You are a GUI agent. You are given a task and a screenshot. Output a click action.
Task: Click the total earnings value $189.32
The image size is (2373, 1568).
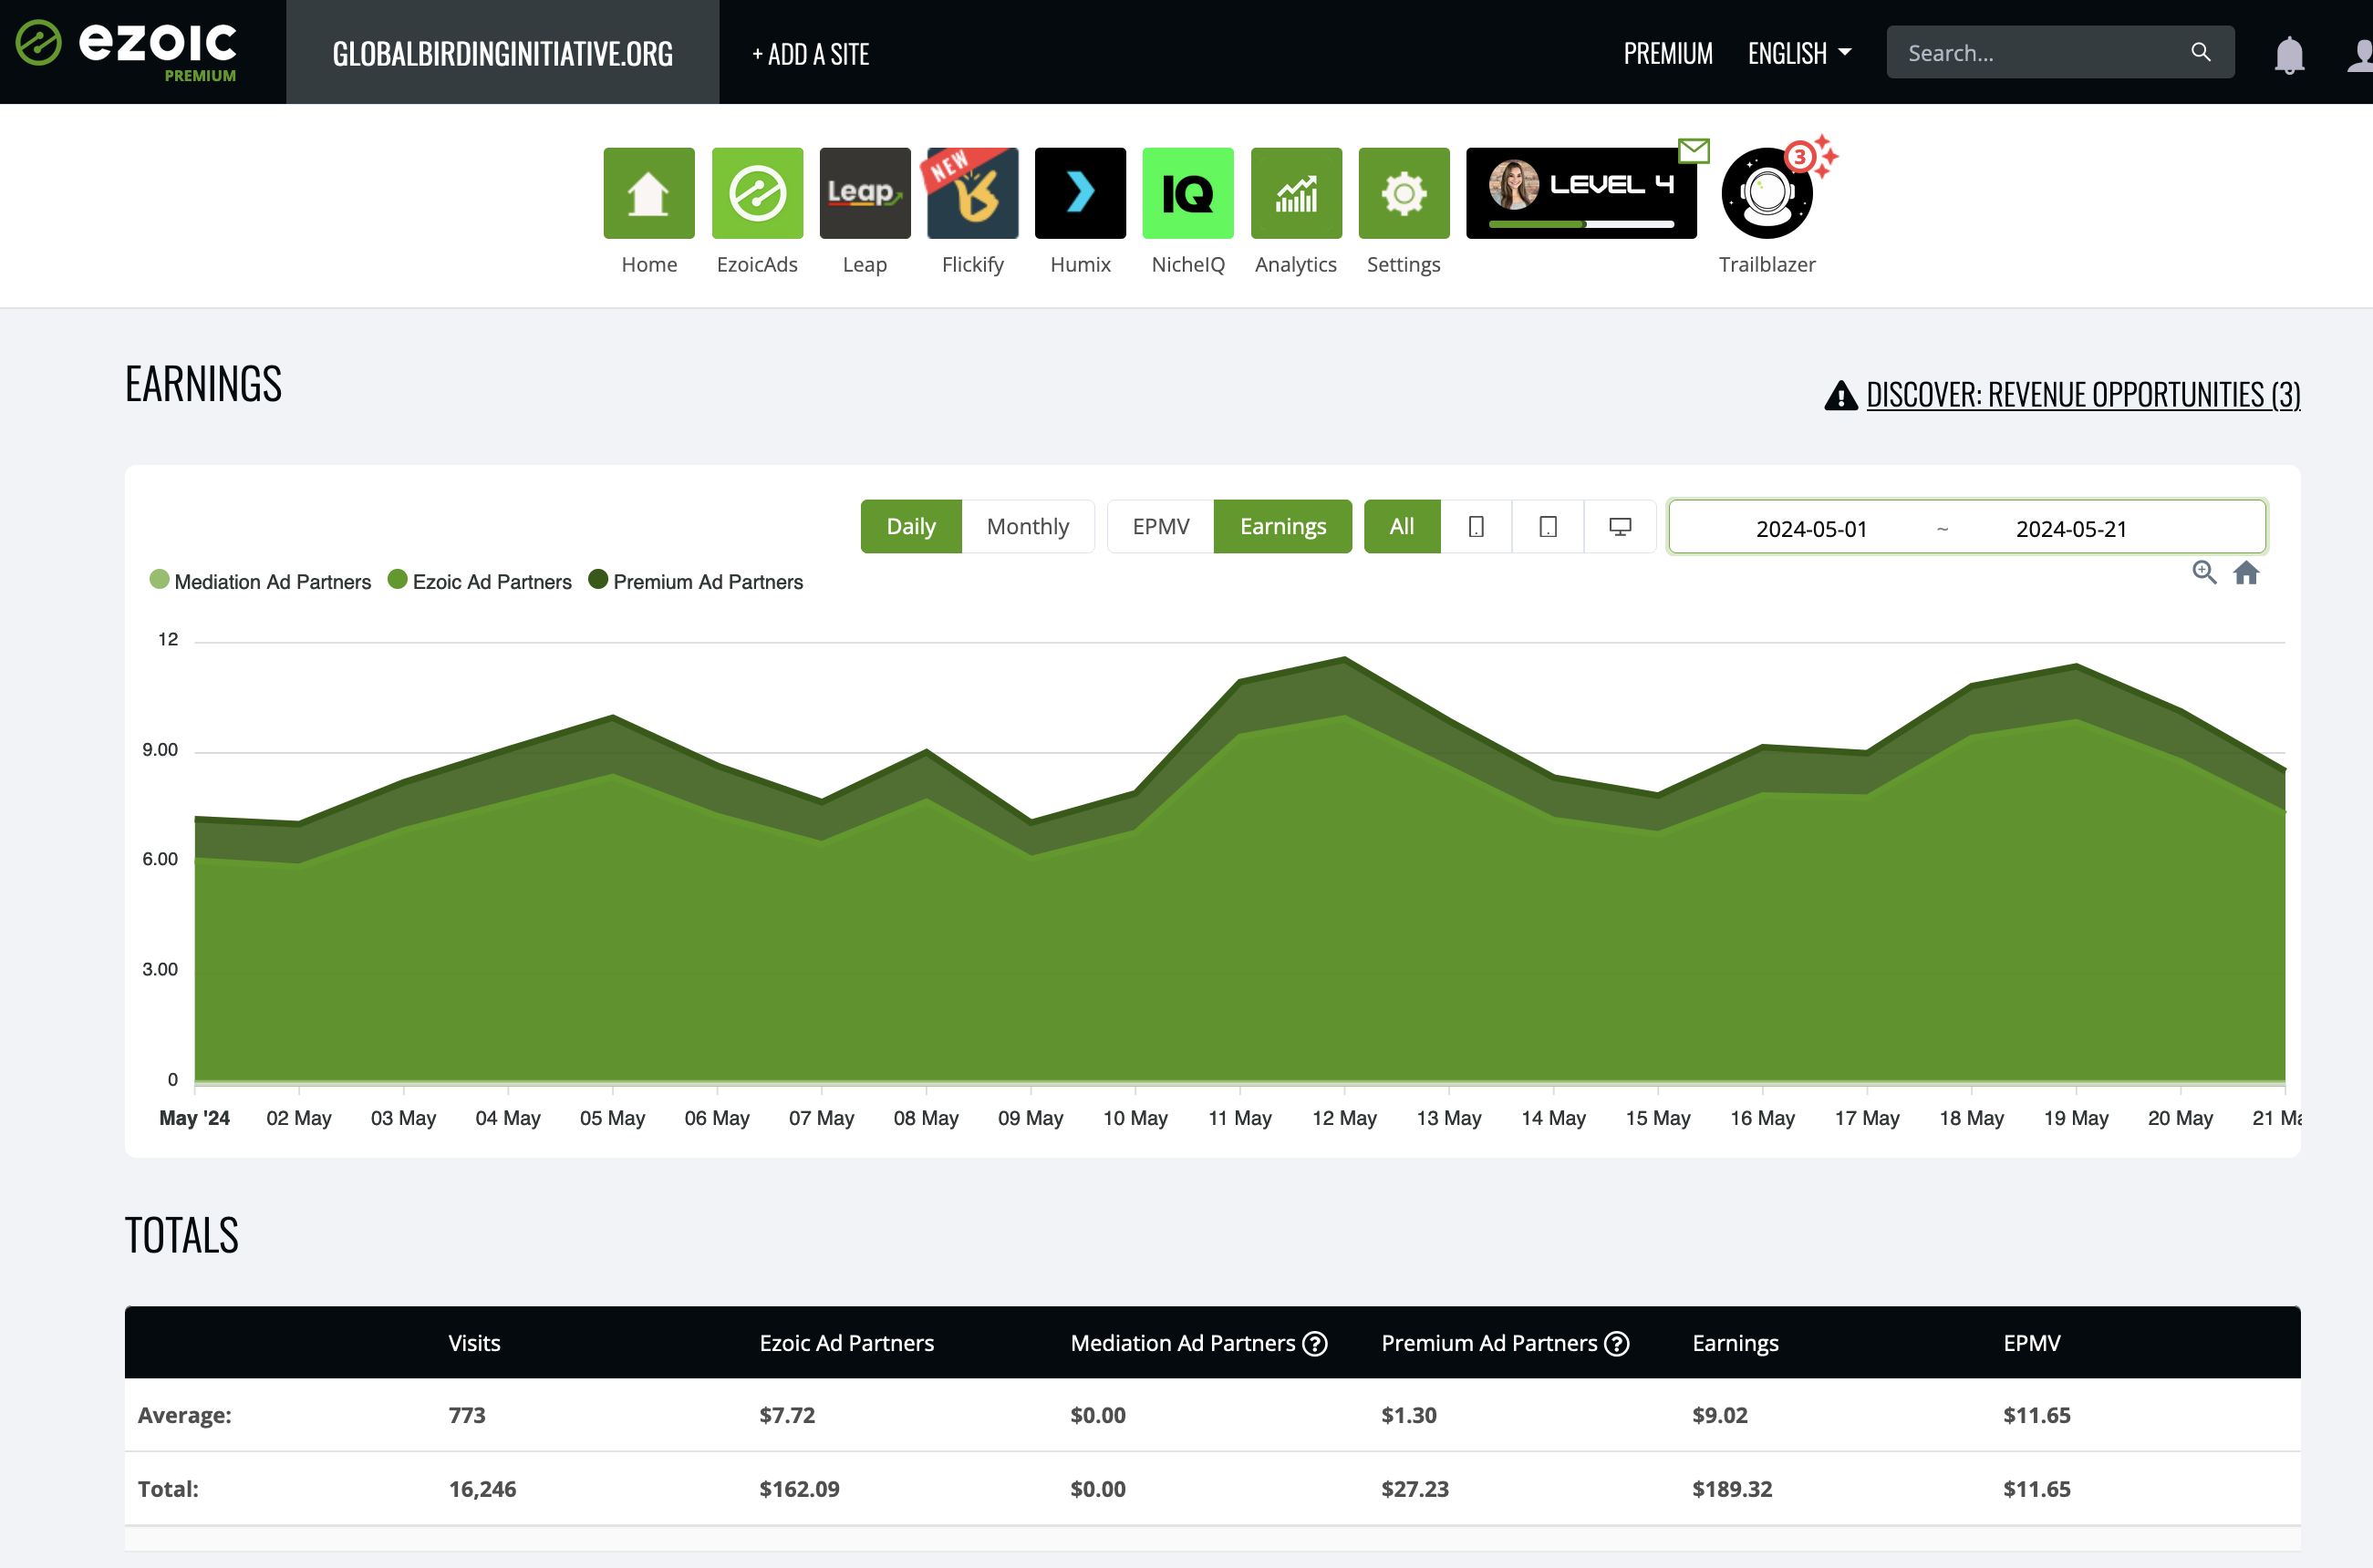point(1732,1488)
